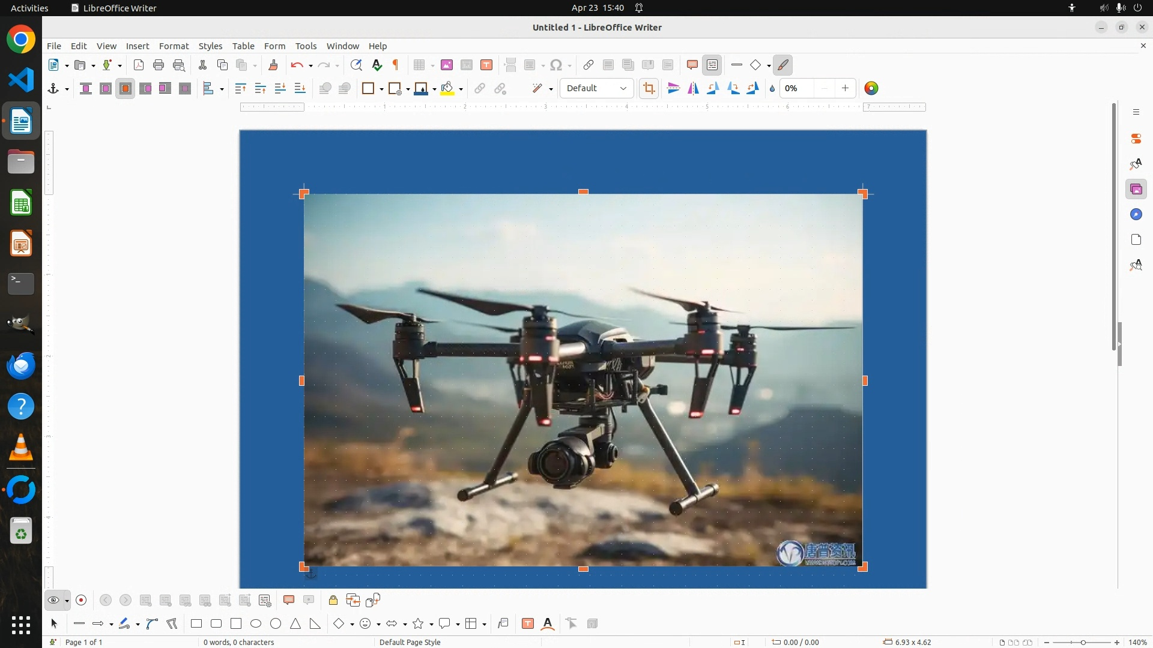Click the Flip Horizontally icon

coord(693,89)
